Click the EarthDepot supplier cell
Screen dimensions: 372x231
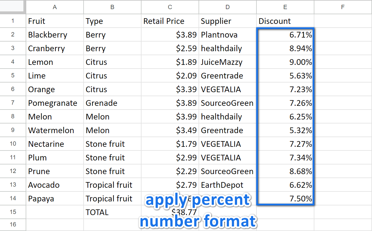pyautogui.click(x=228, y=185)
